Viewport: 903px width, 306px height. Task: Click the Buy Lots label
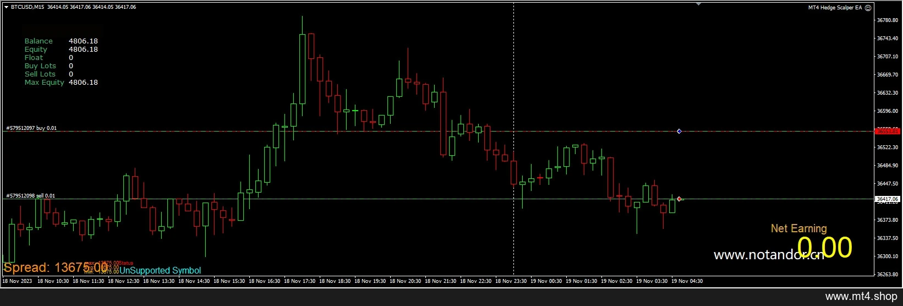(x=40, y=66)
